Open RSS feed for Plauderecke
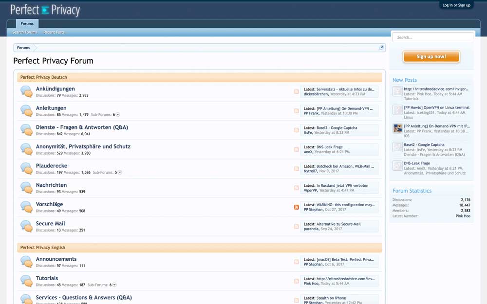487x304 pixels. (x=296, y=168)
